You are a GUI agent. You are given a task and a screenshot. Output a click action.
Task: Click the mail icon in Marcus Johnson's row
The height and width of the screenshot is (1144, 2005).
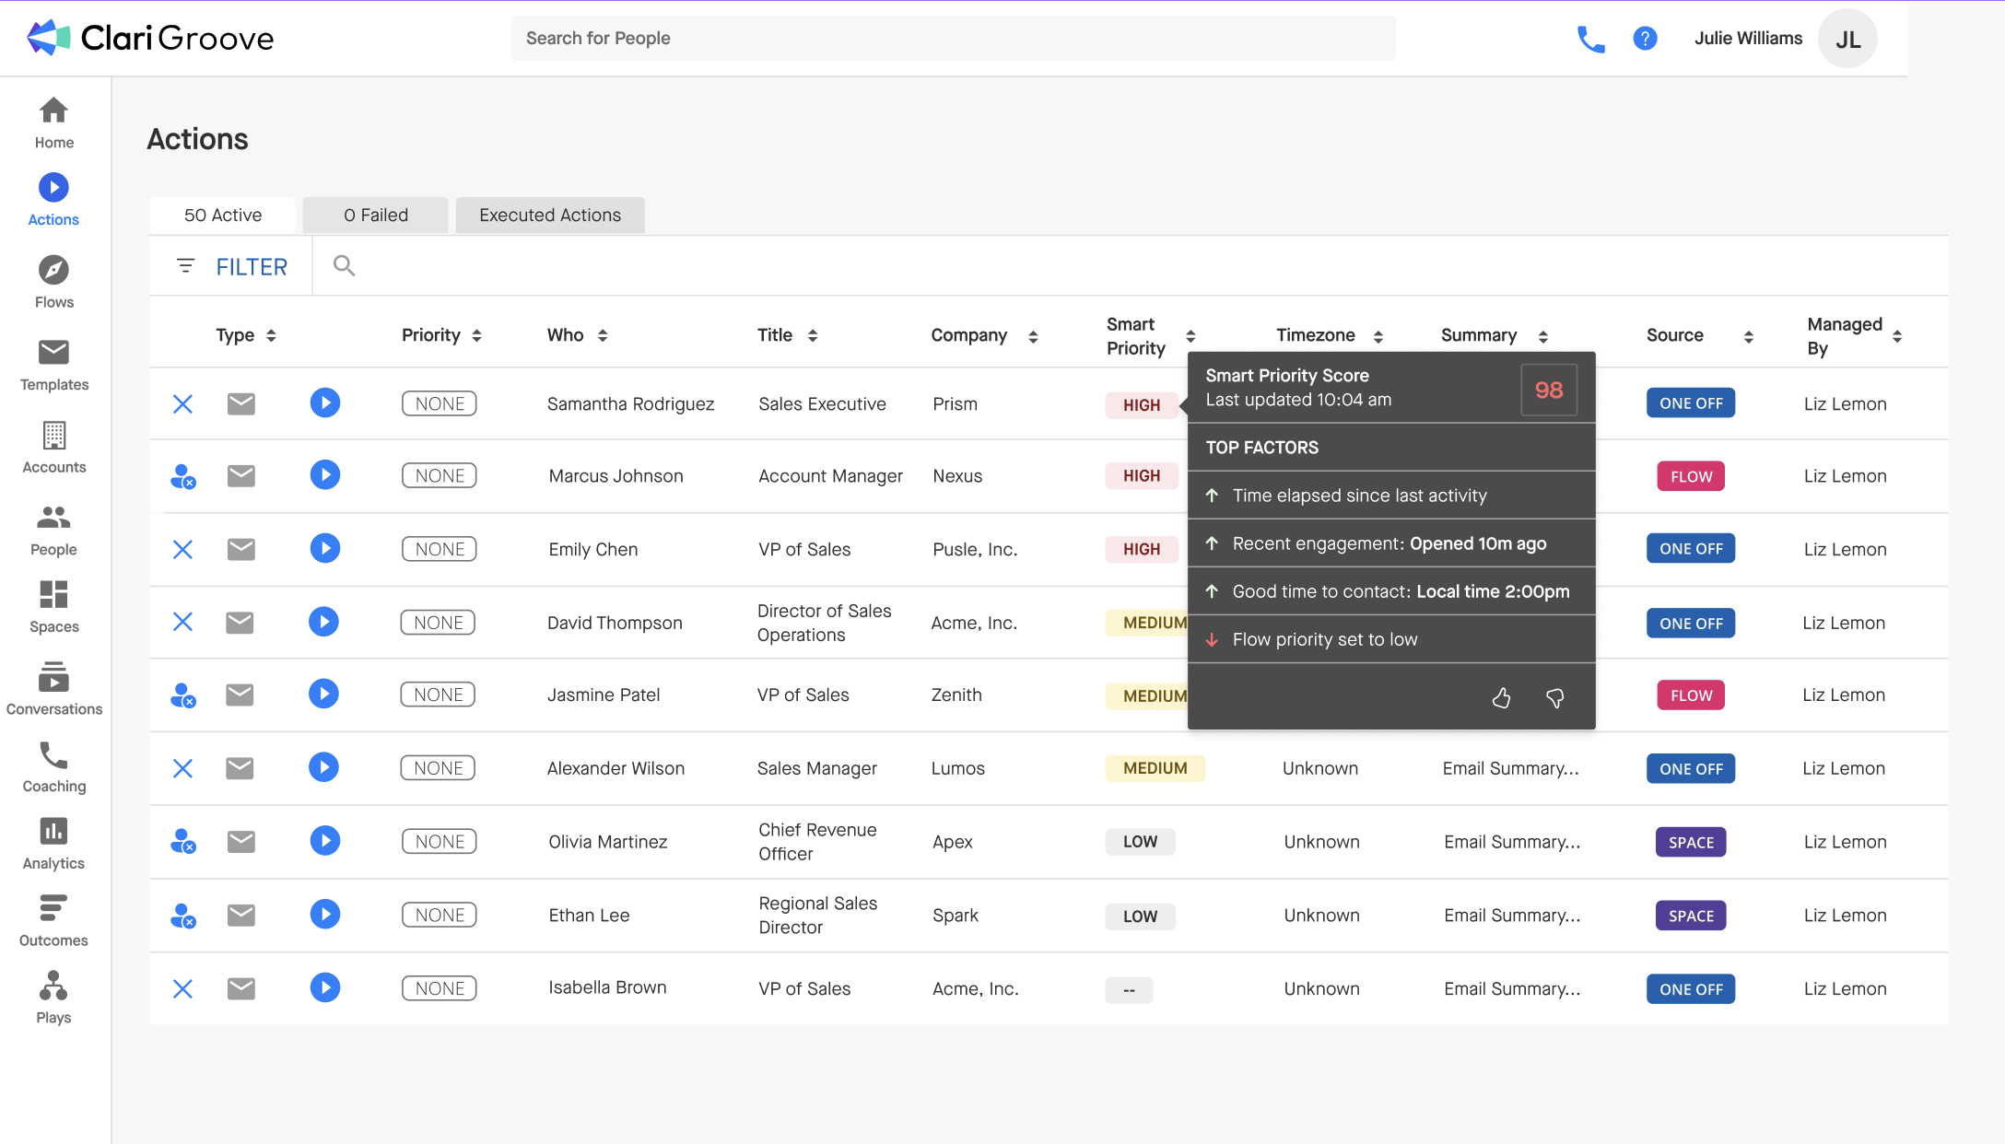241,475
